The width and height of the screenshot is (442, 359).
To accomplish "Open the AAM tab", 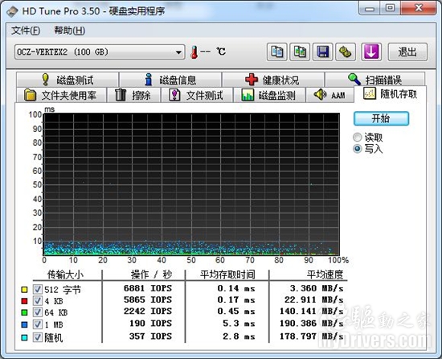I will pos(329,95).
